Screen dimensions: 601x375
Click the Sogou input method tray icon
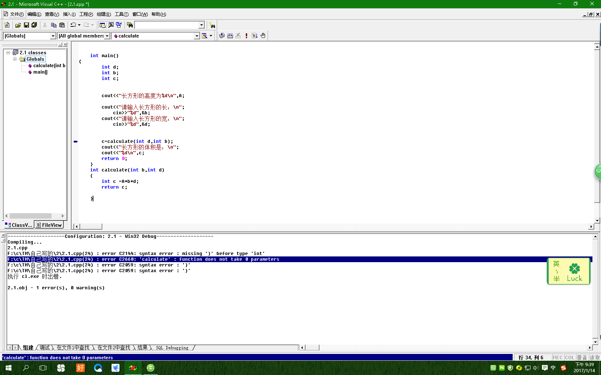tap(563, 368)
